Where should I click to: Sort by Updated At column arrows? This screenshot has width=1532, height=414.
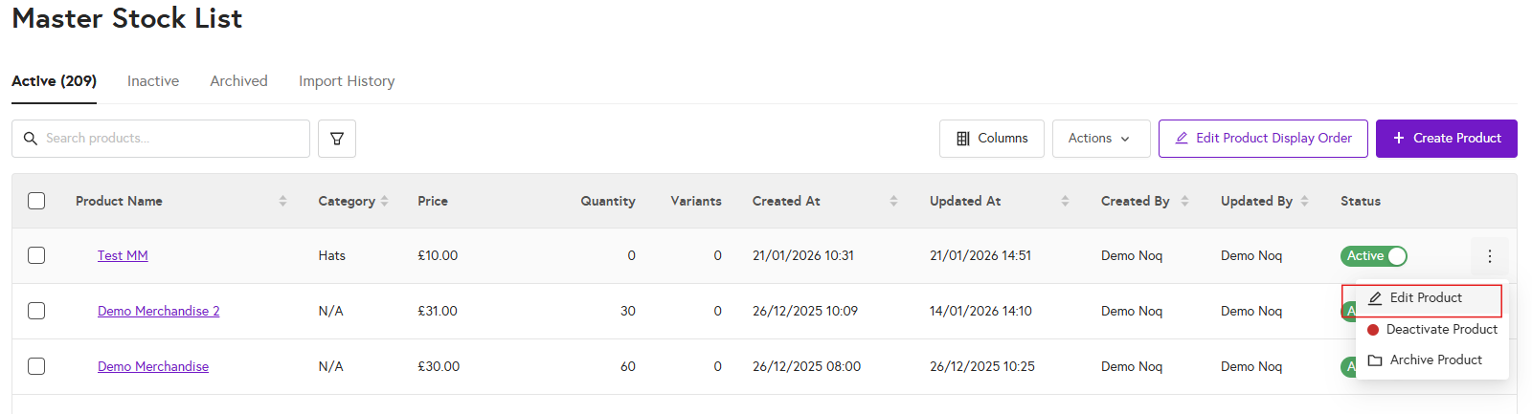(x=1065, y=201)
